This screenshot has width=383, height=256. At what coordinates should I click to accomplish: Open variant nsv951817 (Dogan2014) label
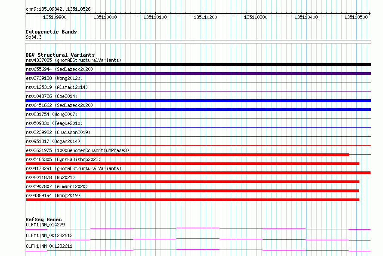pyautogui.click(x=53, y=141)
